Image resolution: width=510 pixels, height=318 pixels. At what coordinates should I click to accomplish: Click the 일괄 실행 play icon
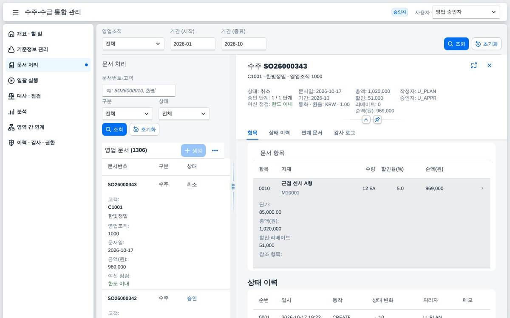(x=11, y=81)
